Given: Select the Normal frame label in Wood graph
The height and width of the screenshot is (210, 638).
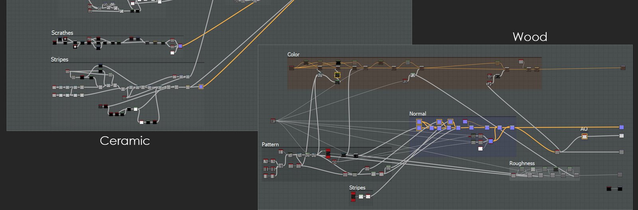Looking at the screenshot, I should tap(417, 114).
